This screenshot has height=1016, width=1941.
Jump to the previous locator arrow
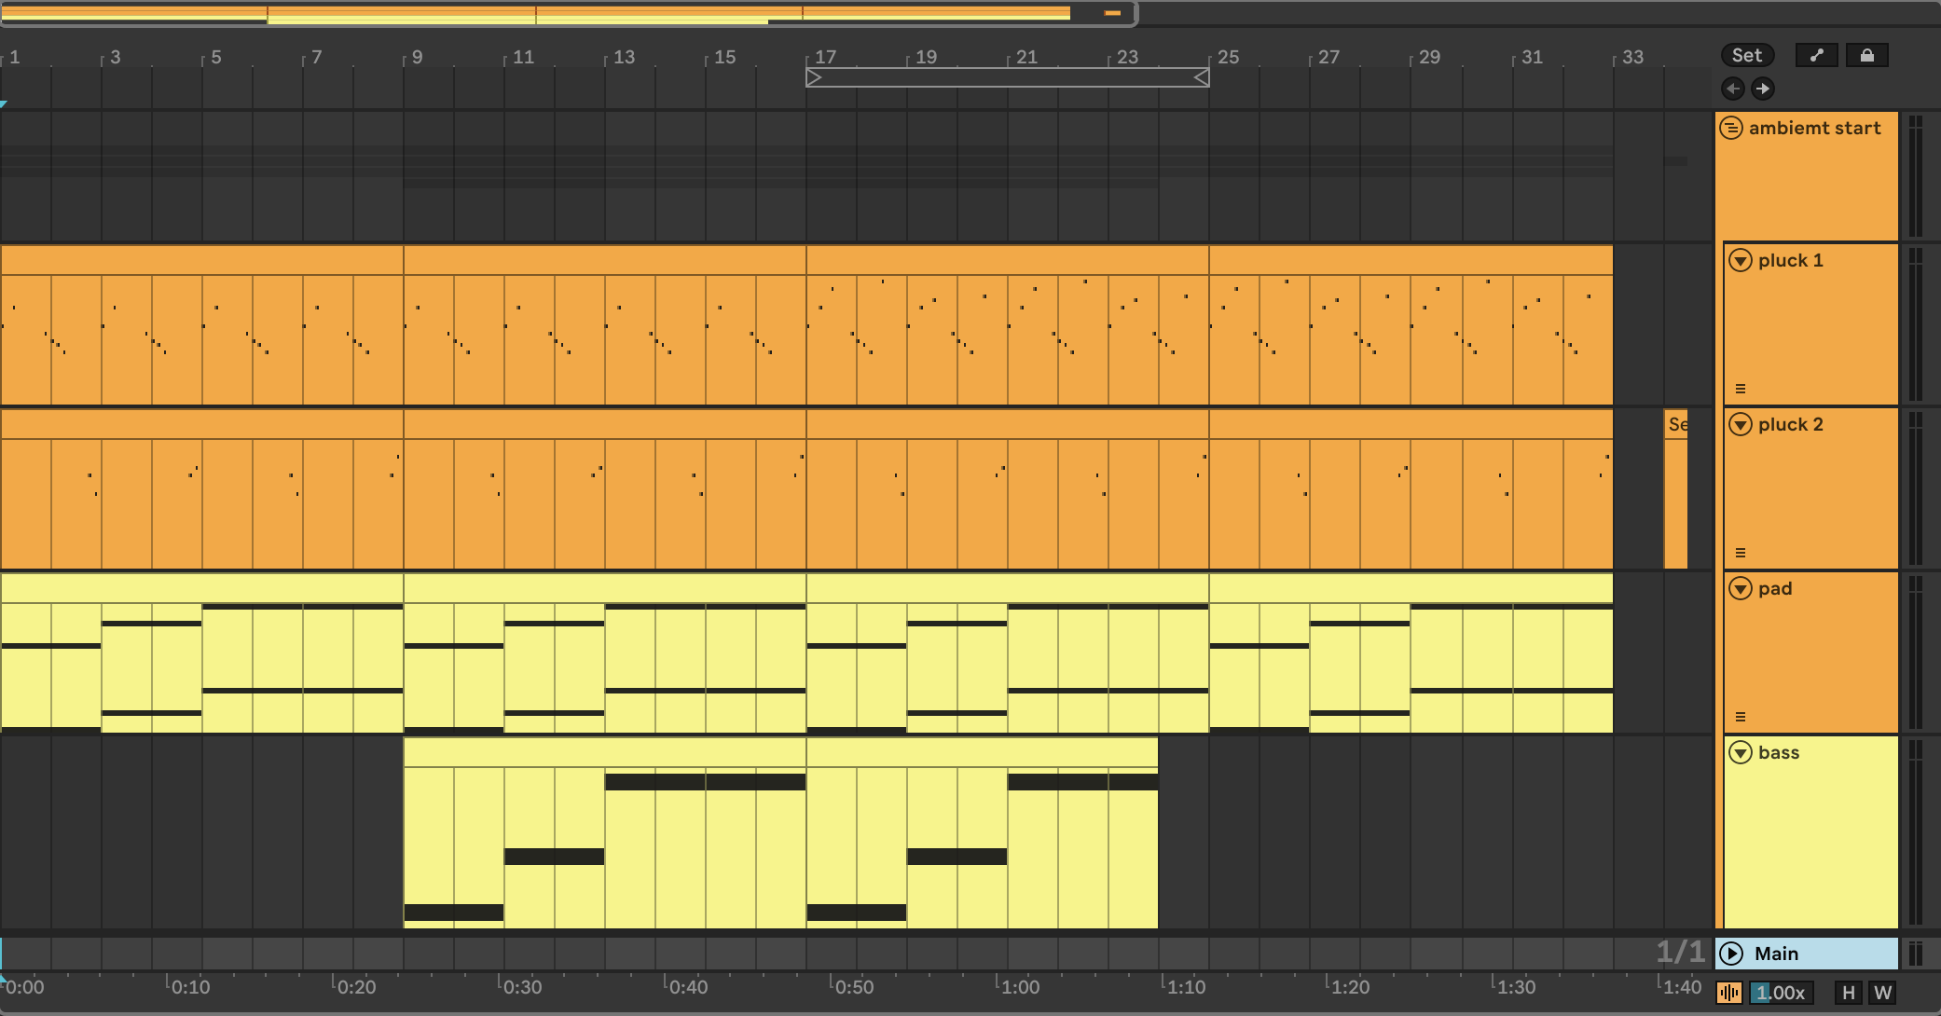(x=1733, y=89)
